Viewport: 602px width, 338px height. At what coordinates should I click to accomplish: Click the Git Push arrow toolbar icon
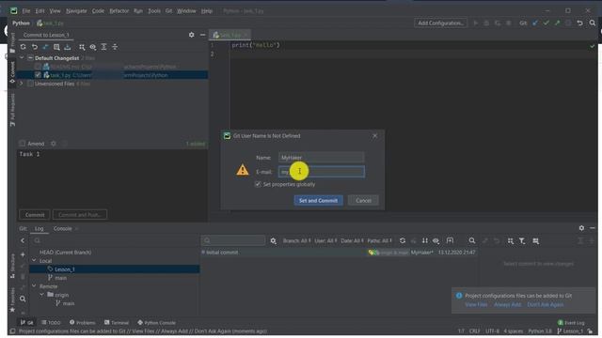point(557,23)
